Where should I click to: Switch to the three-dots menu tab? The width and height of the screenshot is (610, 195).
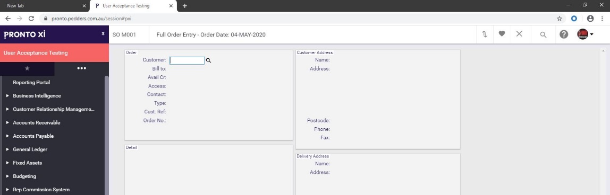(x=81, y=68)
